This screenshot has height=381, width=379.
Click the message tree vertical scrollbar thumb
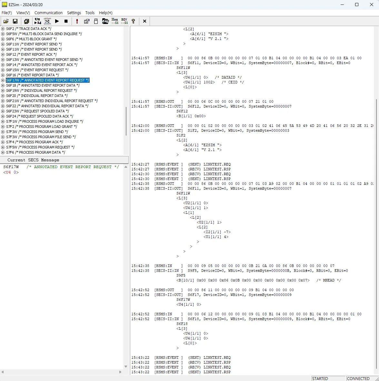[126, 121]
